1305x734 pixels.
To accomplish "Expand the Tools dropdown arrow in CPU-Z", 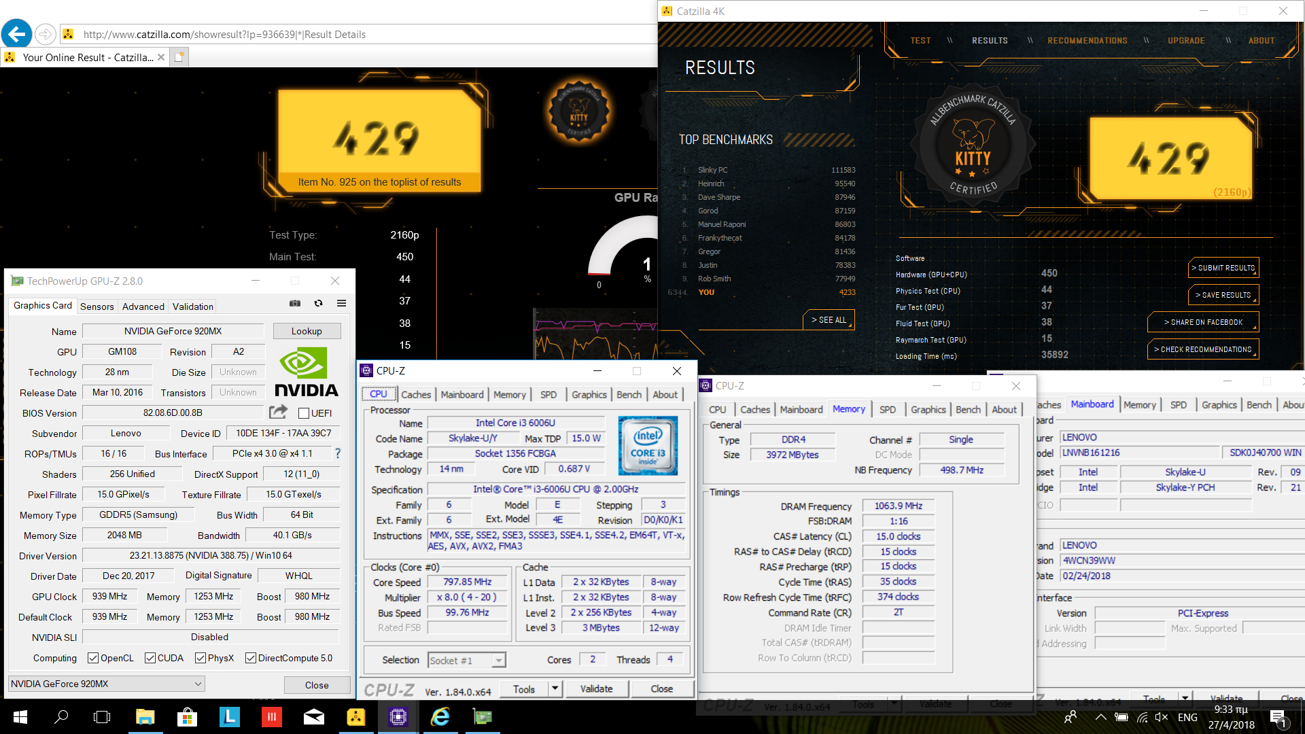I will [x=555, y=688].
